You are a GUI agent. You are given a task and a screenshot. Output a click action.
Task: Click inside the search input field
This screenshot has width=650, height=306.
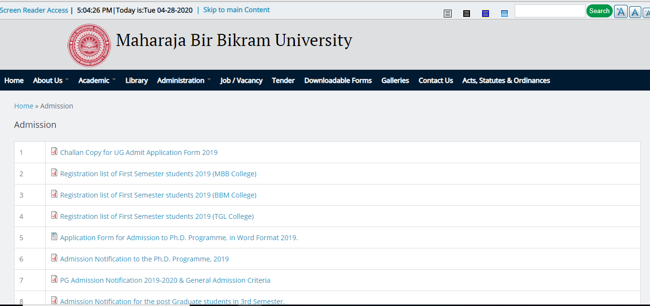[x=550, y=10]
